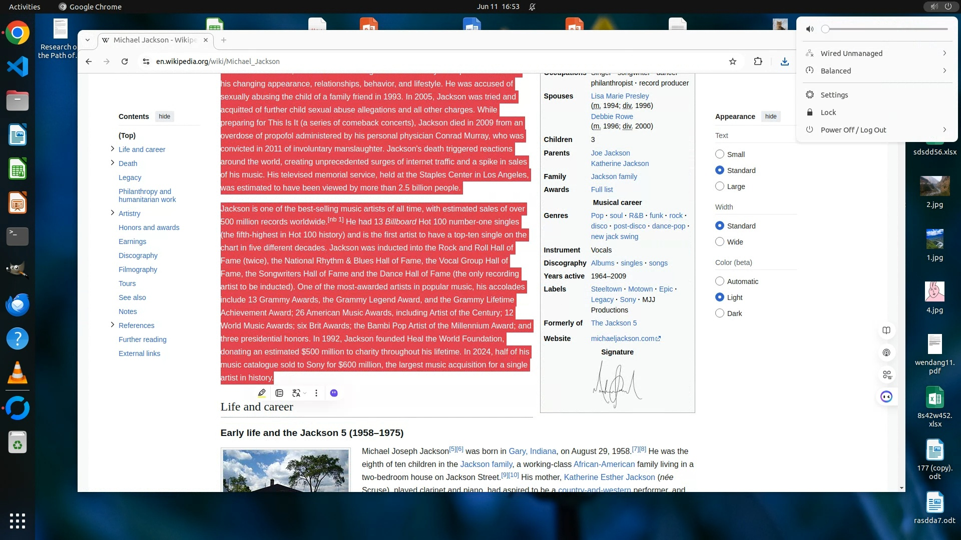The width and height of the screenshot is (961, 540).
Task: Hide the Appearance panel
Action: pos(771,116)
